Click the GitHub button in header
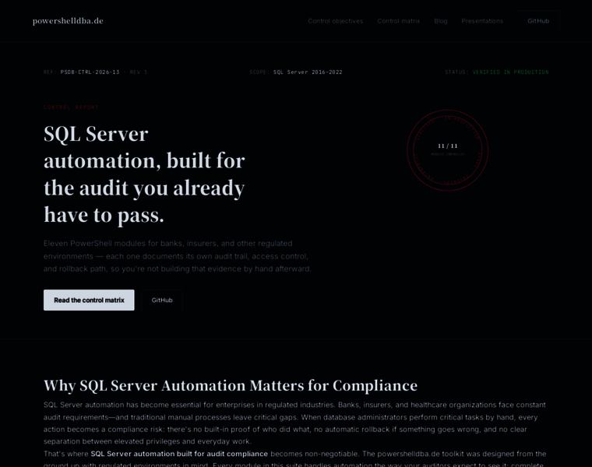592x467 pixels. pyautogui.click(x=538, y=21)
